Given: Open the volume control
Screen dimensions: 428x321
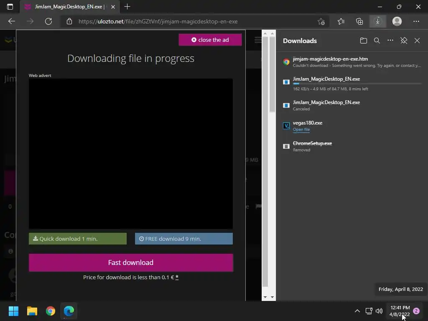Looking at the screenshot, I should click(379, 311).
